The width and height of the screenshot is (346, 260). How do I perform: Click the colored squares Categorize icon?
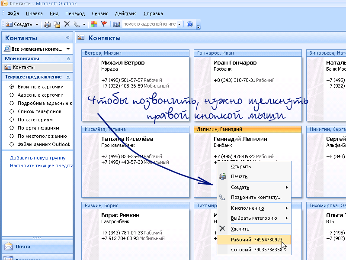tap(94, 24)
